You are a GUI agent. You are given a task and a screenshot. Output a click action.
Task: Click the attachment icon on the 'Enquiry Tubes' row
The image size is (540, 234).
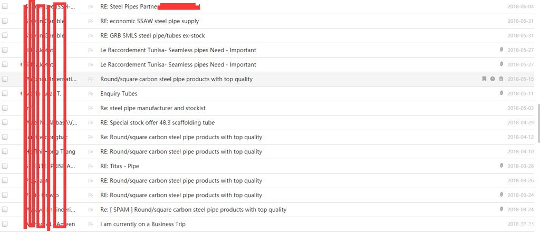pos(502,93)
